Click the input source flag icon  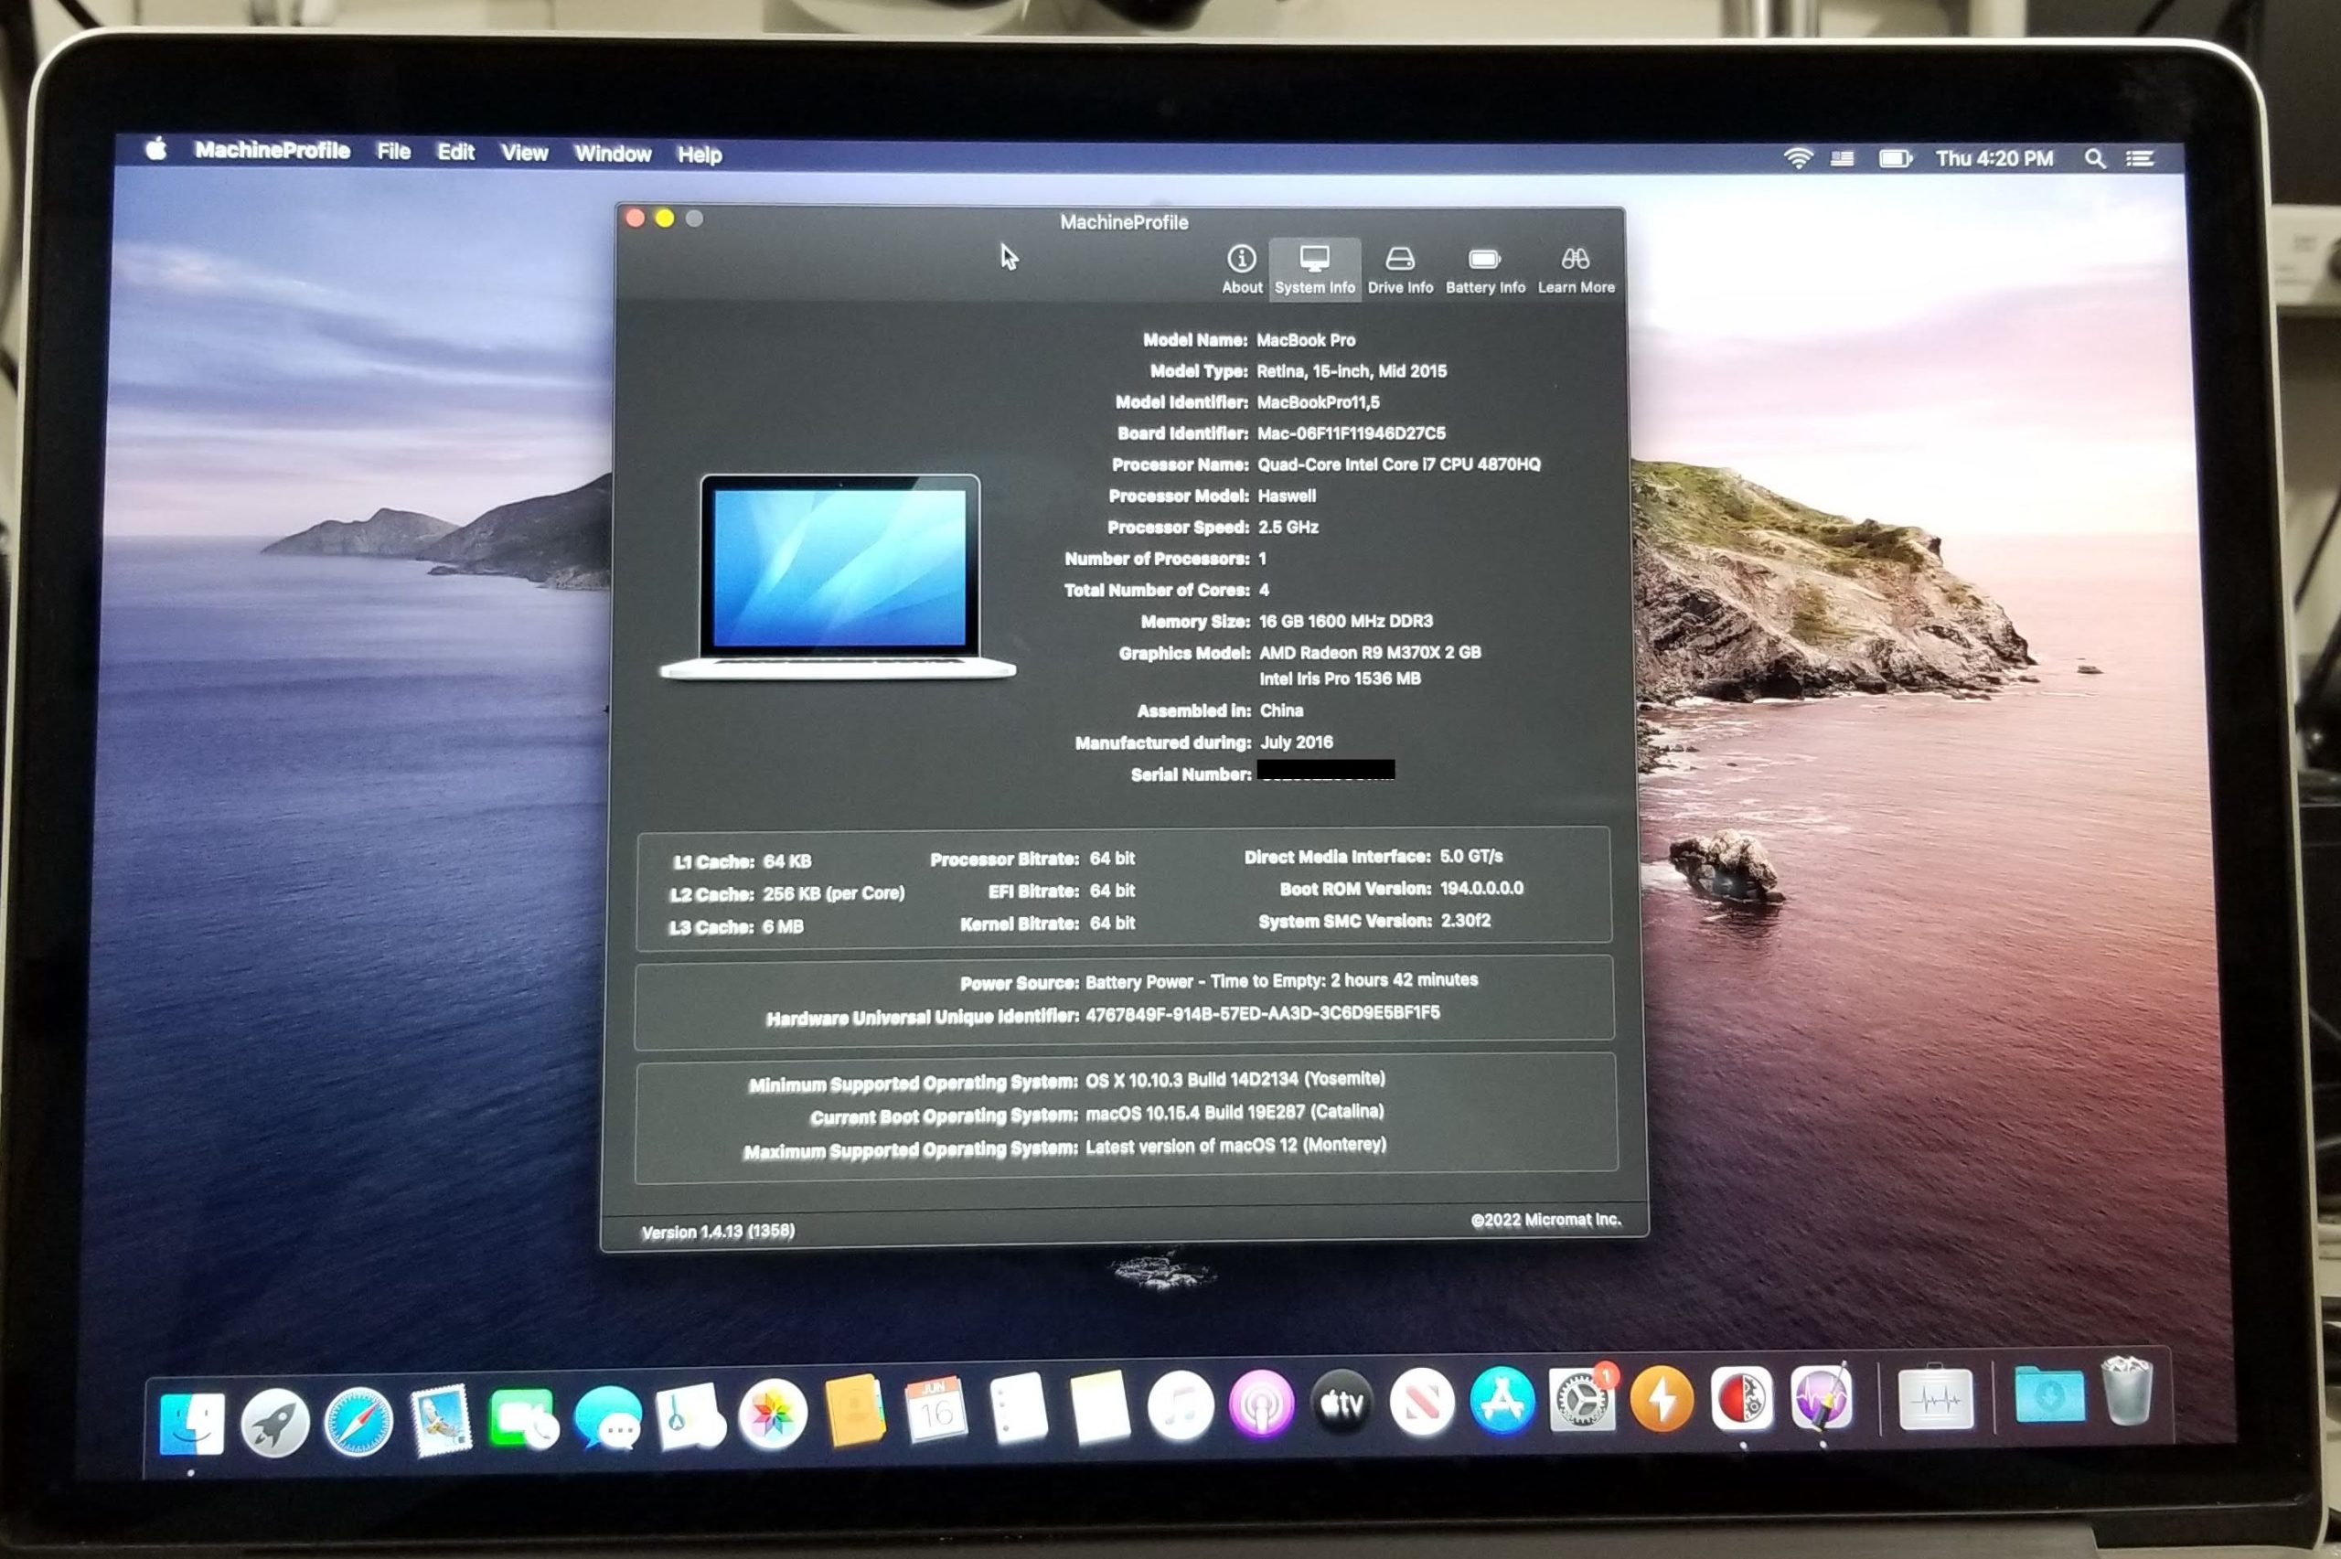(x=1842, y=158)
